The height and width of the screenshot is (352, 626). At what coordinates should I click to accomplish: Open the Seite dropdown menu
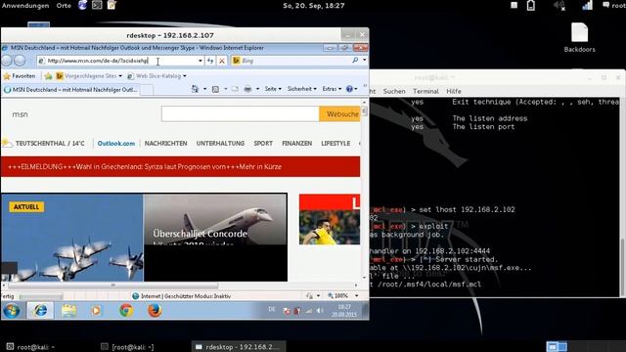(x=273, y=89)
